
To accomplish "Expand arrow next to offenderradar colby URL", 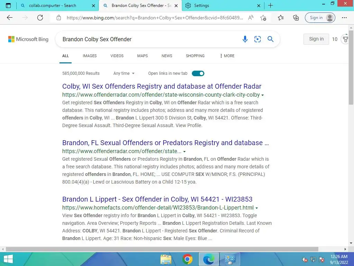I will click(x=262, y=95).
